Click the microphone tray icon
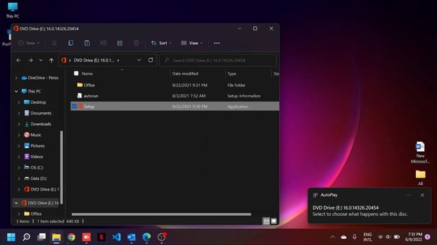This screenshot has width=437, height=245. click(354, 237)
